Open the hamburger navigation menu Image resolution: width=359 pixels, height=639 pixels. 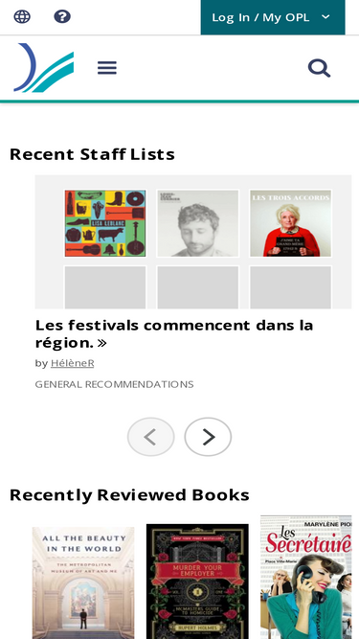tap(107, 68)
